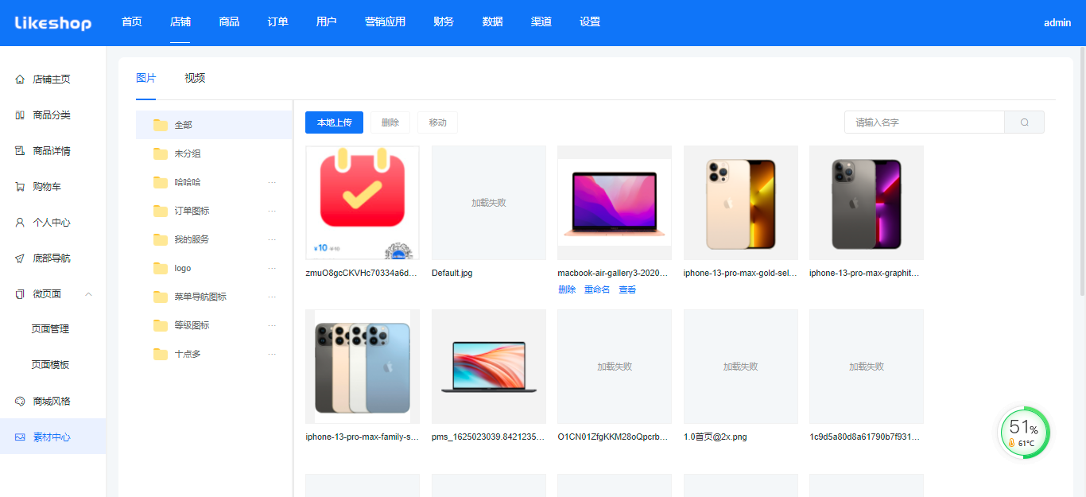The image size is (1086, 497).
Task: Click the 全部 folder icon
Action: coord(161,125)
